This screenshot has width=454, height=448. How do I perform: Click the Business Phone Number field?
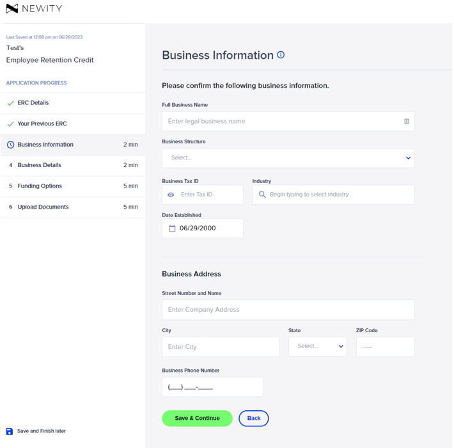[212, 387]
